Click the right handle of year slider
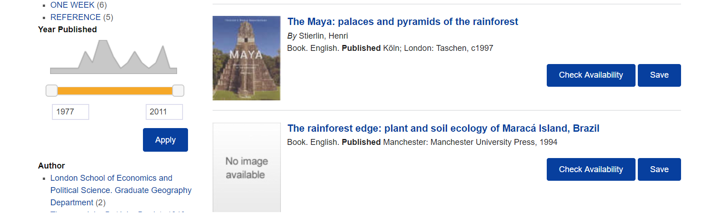707x213 pixels. [x=178, y=90]
